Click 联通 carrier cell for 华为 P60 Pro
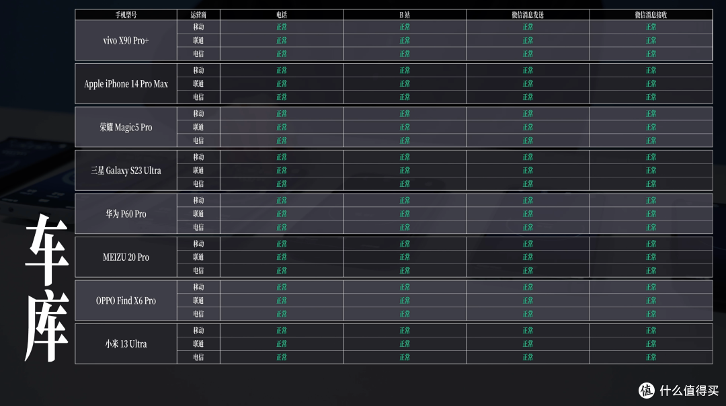The image size is (726, 406). point(198,214)
